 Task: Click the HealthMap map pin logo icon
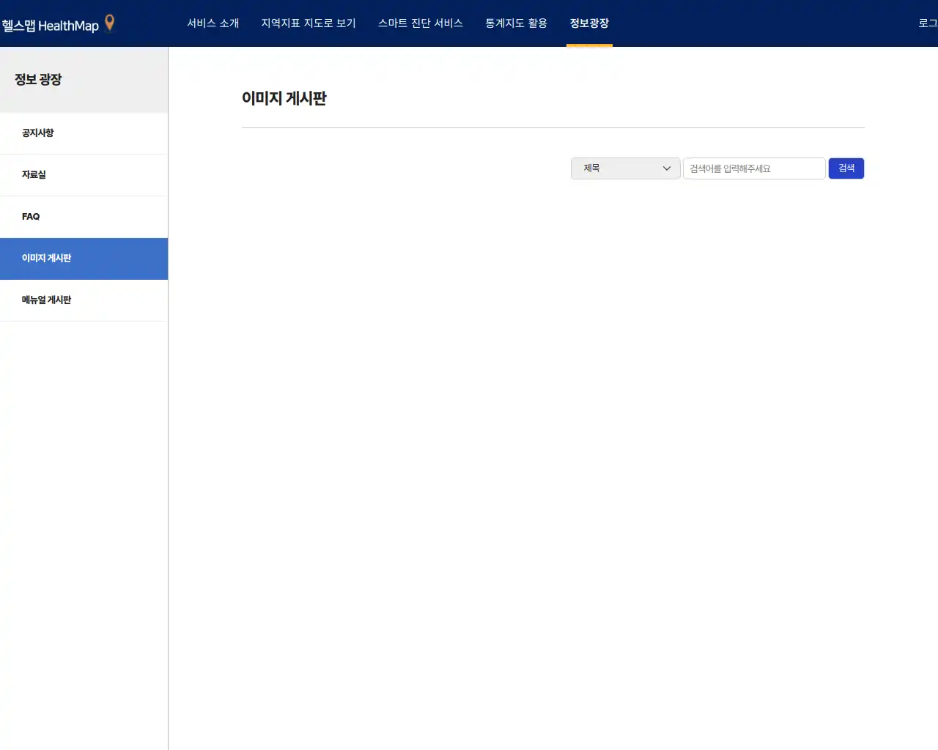tap(108, 23)
